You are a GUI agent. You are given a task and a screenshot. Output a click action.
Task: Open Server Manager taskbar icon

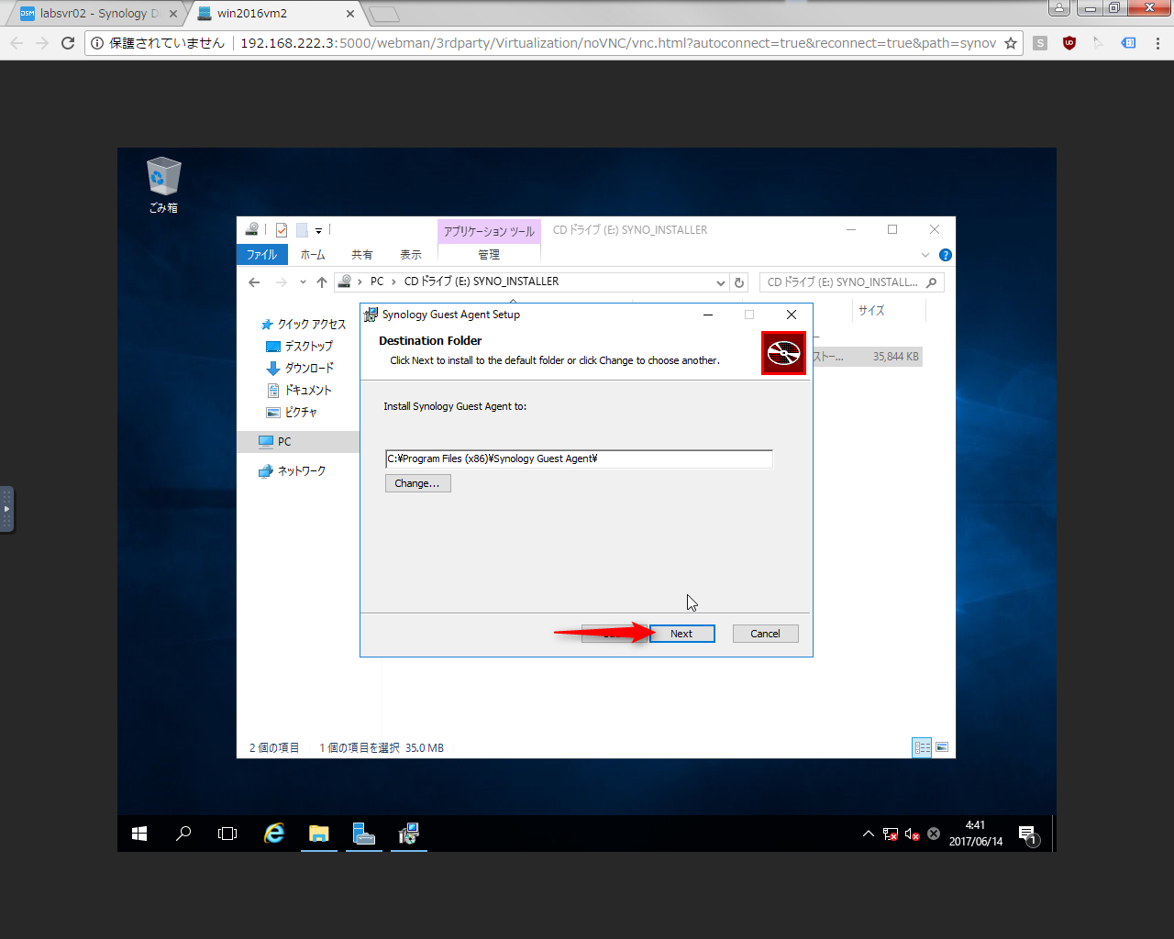(364, 834)
